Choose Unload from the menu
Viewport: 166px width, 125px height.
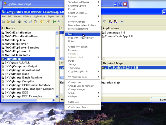83,41
